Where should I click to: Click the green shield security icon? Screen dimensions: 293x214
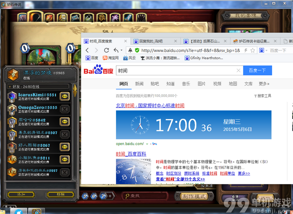[x=137, y=50]
